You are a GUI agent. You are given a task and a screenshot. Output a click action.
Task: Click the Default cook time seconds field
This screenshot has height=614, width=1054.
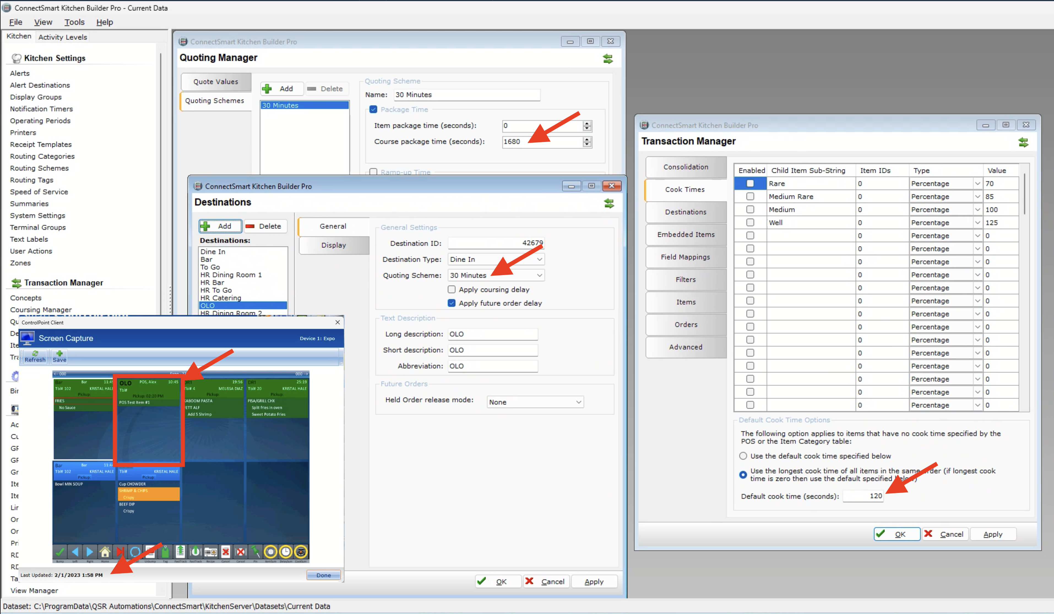(x=863, y=496)
